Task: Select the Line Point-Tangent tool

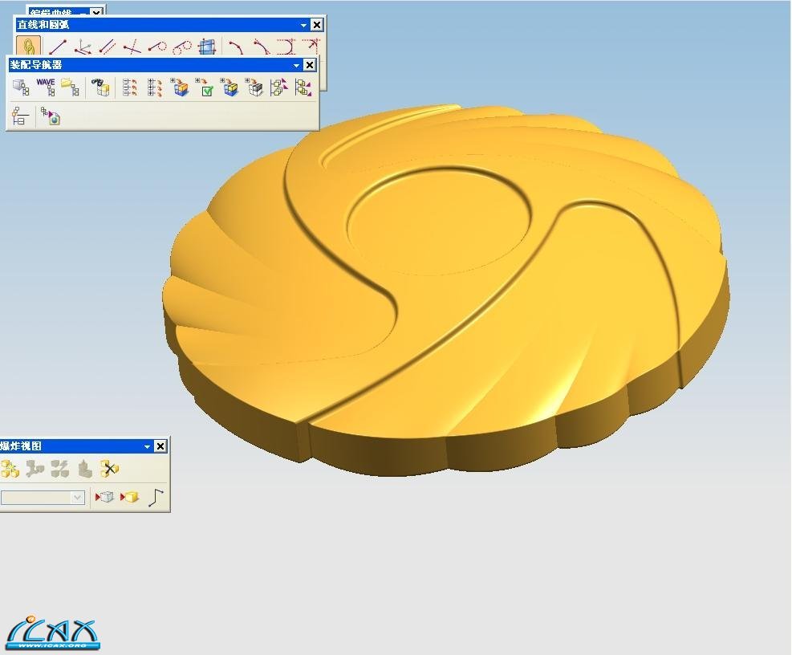Action: pyautogui.click(x=157, y=47)
